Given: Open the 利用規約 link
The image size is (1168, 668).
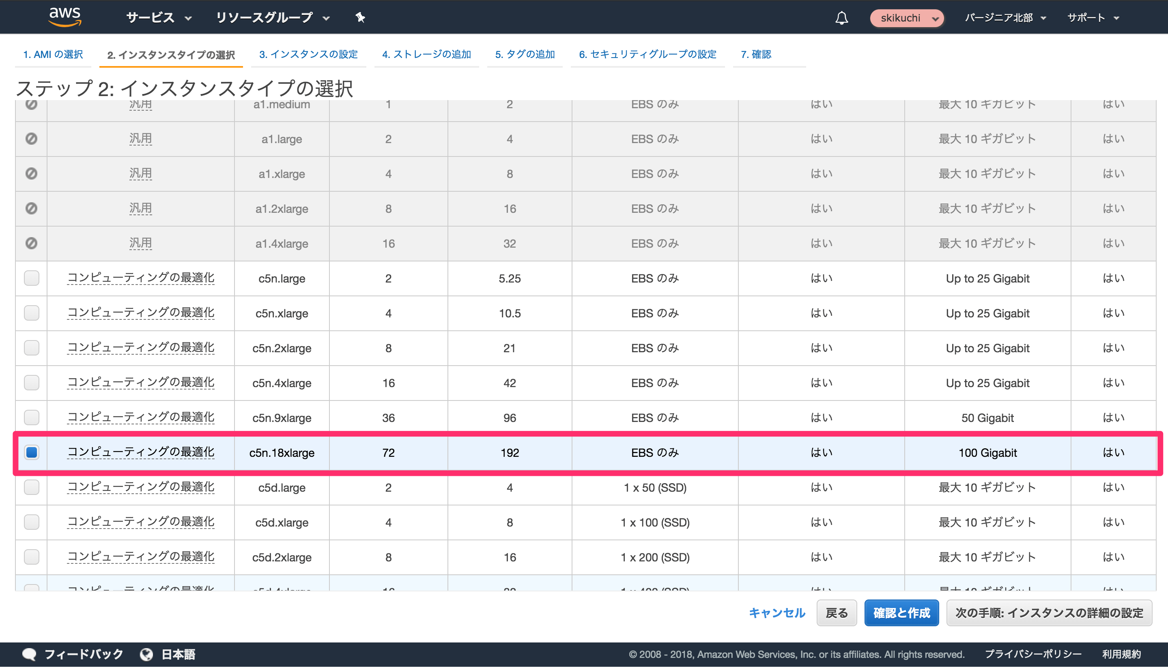Looking at the screenshot, I should tap(1121, 654).
